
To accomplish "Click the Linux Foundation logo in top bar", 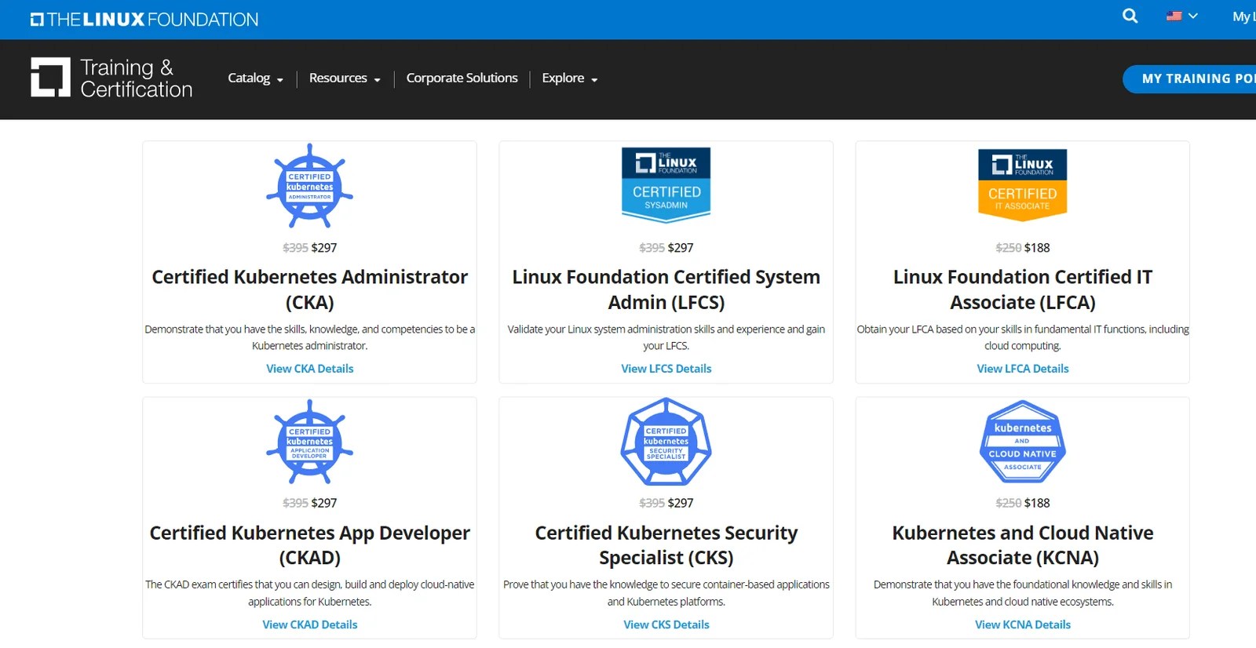I will 144,20.
